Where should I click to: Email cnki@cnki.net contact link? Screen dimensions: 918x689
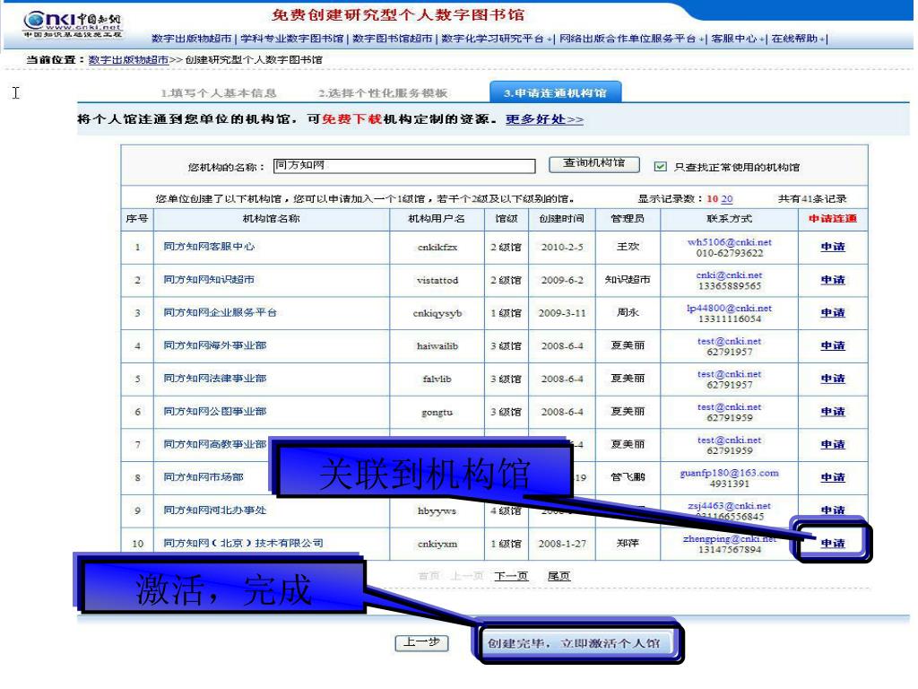[730, 275]
